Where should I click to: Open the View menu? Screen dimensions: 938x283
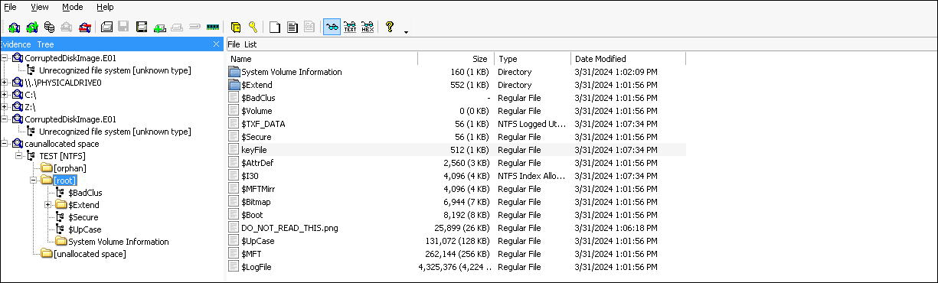pyautogui.click(x=40, y=7)
